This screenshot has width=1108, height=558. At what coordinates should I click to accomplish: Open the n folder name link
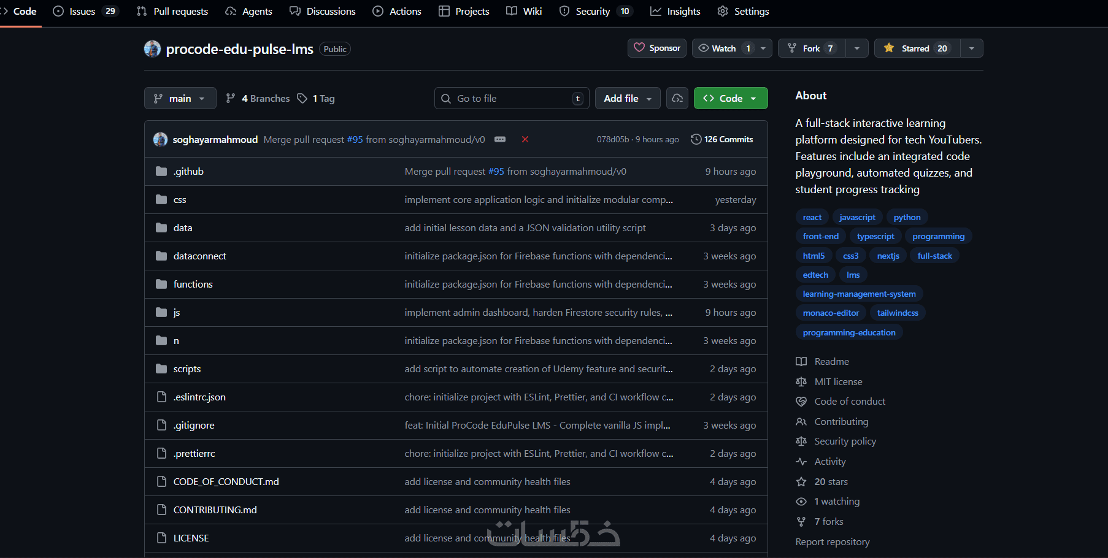tap(176, 340)
